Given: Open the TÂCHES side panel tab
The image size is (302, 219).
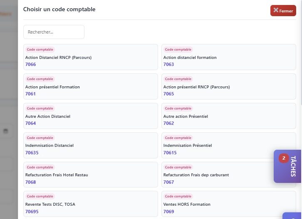Looking at the screenshot, I should coord(293,166).
